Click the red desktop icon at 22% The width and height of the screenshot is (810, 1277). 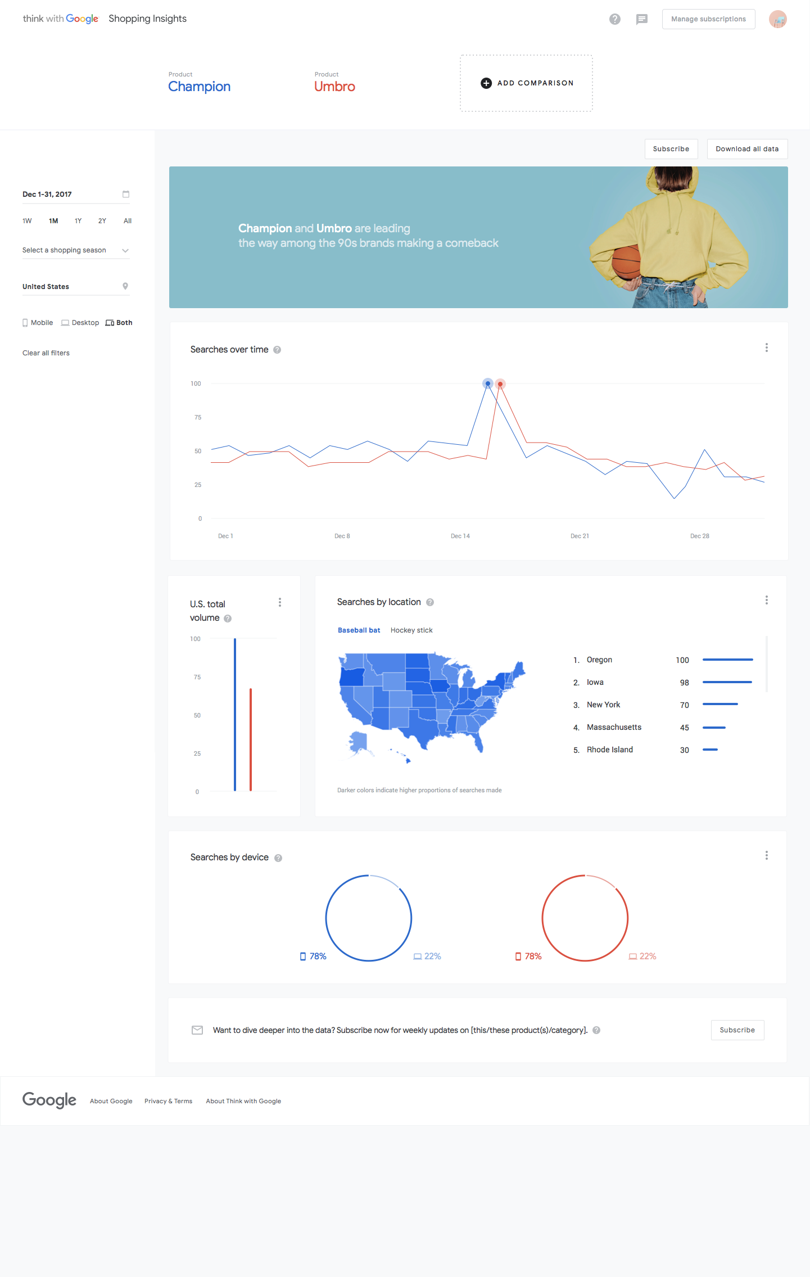click(x=633, y=956)
